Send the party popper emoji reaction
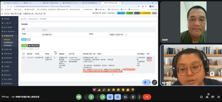Viewport: 222px width, 102px height. point(104,90)
